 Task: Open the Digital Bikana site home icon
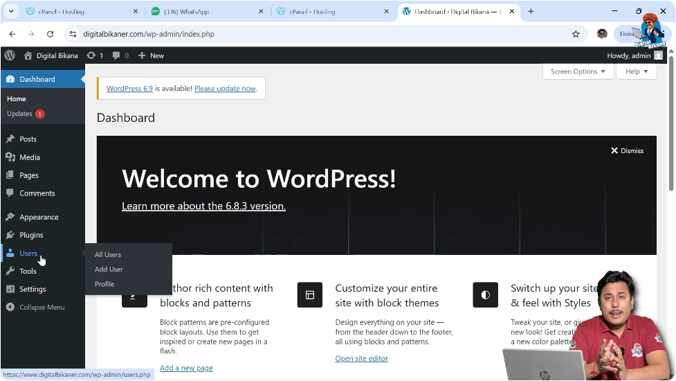(x=28, y=55)
